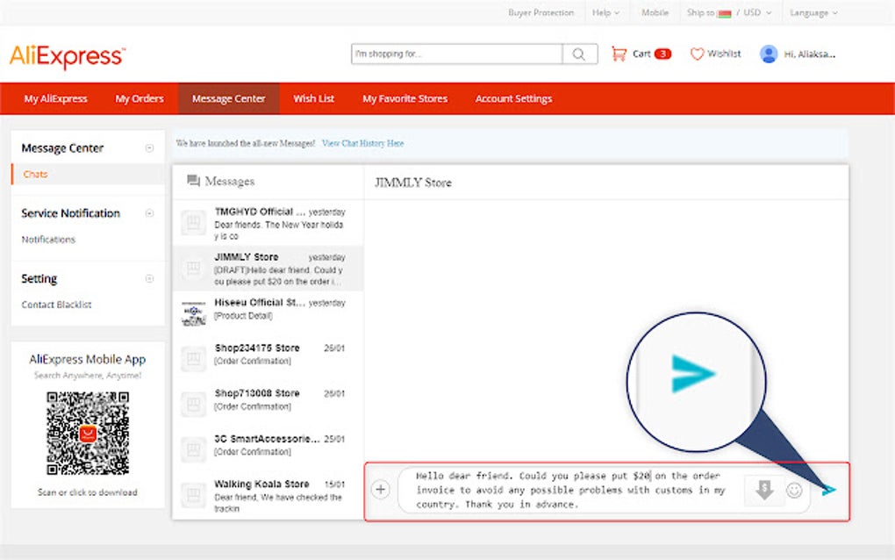Click the Ship to country flag
Screen dimensions: 895x560
click(724, 13)
